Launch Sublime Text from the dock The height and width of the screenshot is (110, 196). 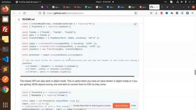click(5, 69)
